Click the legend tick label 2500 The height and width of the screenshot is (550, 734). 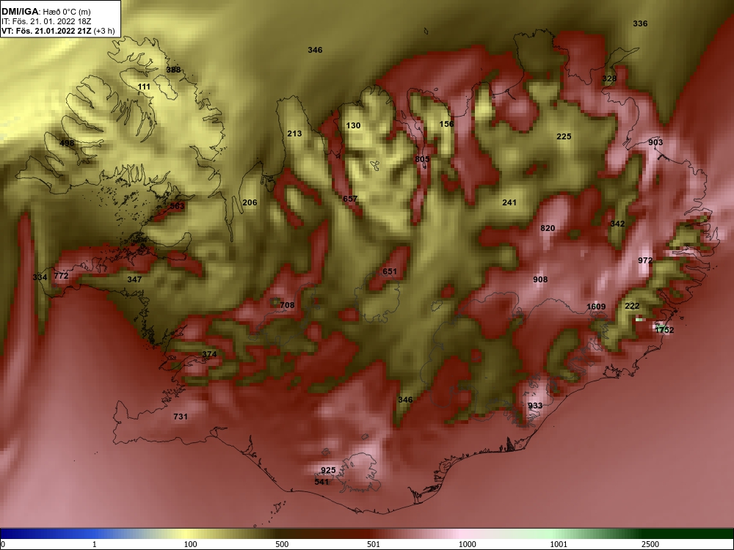click(650, 544)
